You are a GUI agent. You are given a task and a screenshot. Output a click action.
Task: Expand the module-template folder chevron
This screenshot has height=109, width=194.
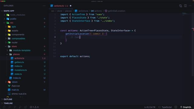coord(7,50)
